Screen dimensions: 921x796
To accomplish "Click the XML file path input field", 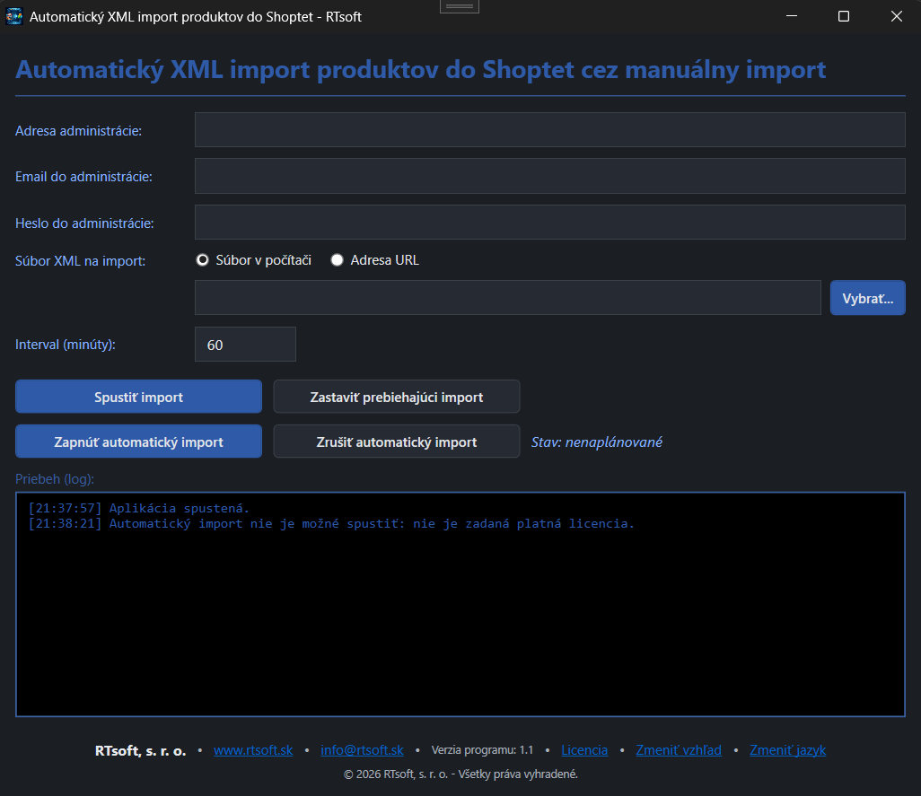I will coord(507,298).
